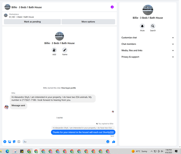Click side panel title Billie - 3 Beds 1 Bath House
Viewport: 181px width, 154px height.
(x=148, y=18)
